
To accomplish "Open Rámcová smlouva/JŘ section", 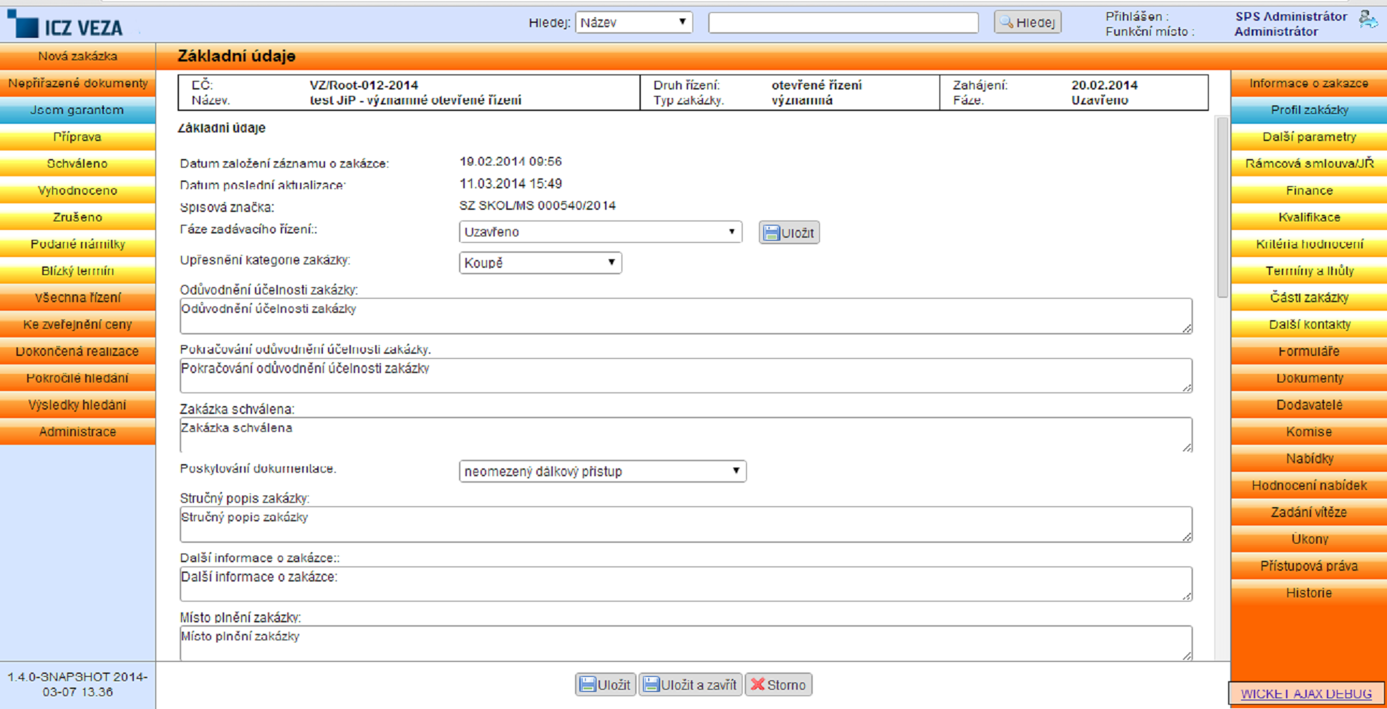I will [x=1309, y=163].
